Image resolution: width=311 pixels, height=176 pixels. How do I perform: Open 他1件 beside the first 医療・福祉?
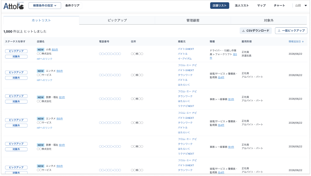click(x=62, y=97)
